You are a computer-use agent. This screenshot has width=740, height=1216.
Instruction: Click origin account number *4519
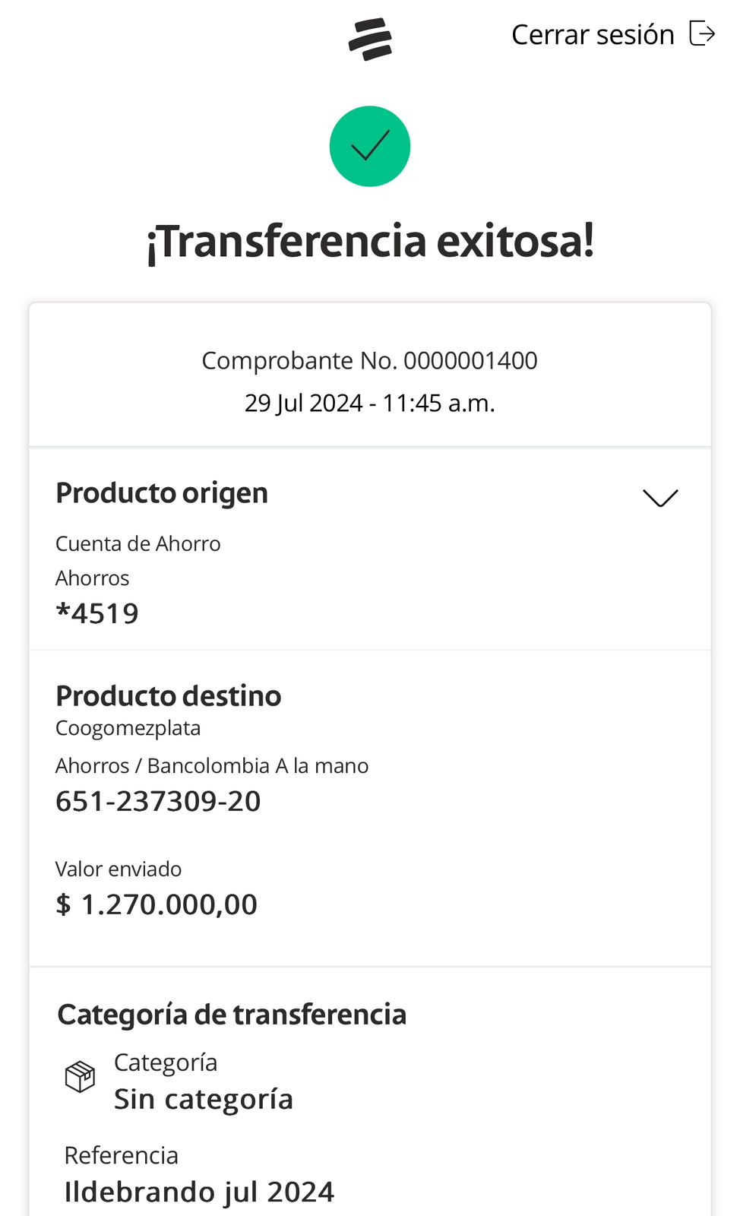97,613
